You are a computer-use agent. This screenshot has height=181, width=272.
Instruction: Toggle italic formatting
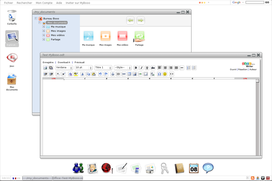142,68
